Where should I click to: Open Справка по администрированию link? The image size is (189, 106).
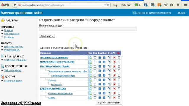(x=153, y=13)
